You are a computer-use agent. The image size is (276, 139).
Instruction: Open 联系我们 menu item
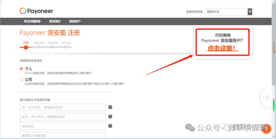55,21
